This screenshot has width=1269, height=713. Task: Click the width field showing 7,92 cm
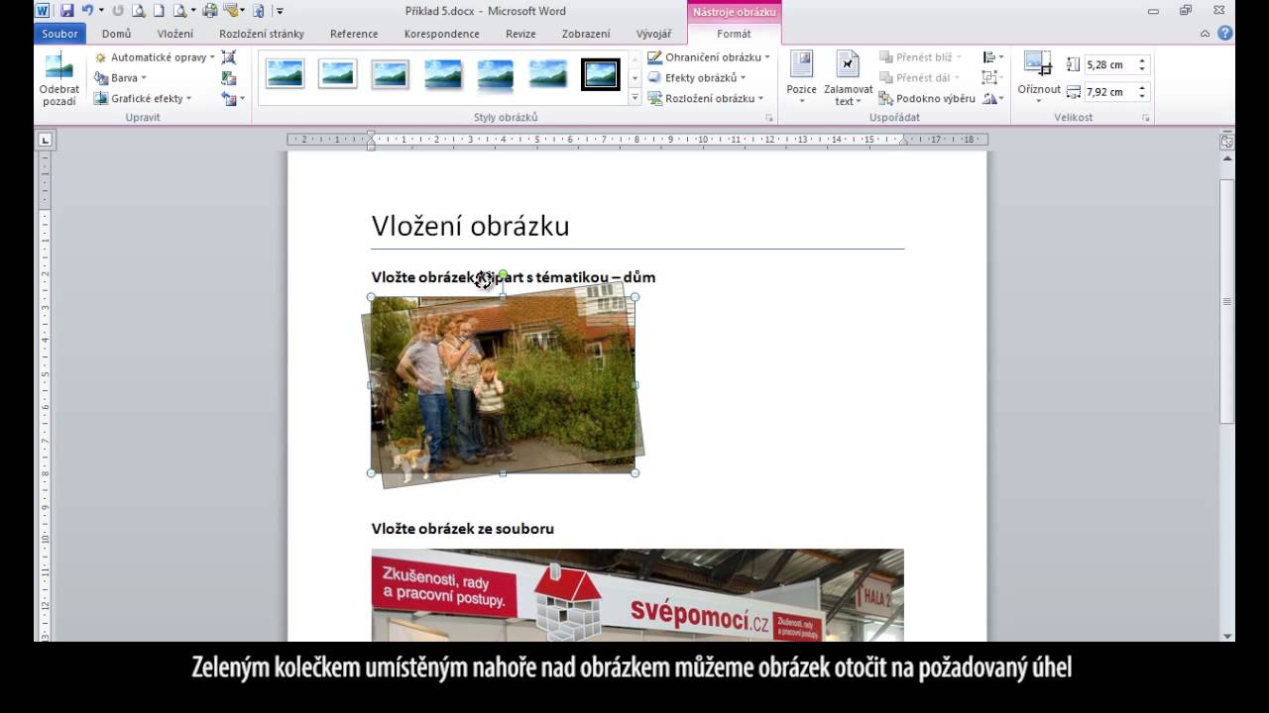tap(1109, 92)
